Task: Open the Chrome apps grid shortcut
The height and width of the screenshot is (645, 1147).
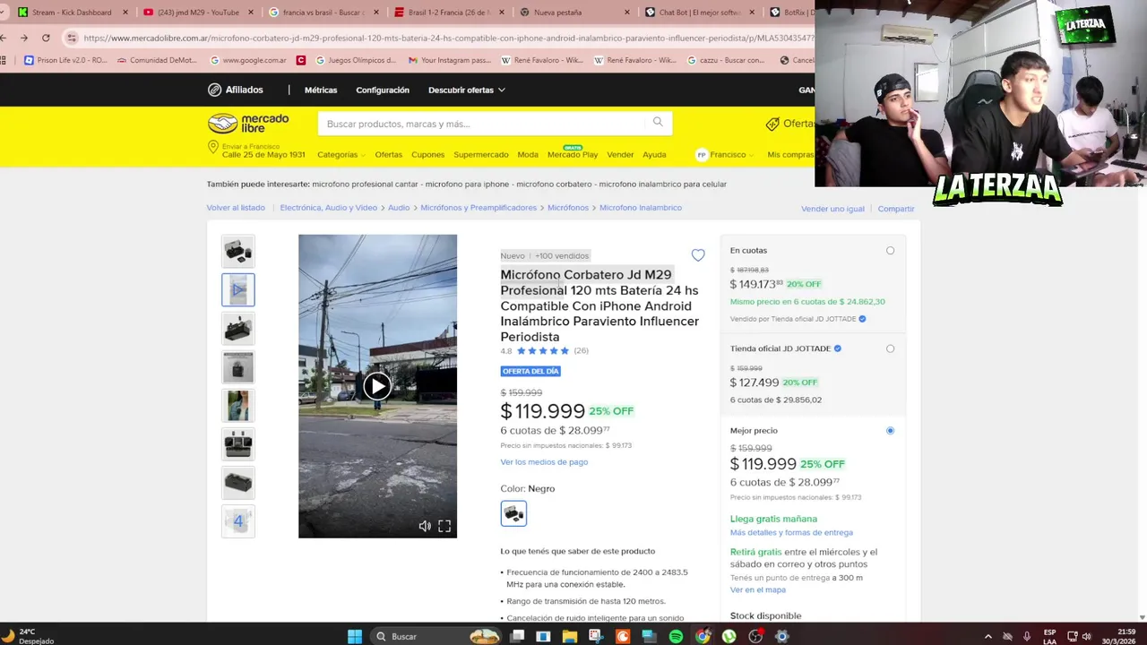Action: coord(4,60)
